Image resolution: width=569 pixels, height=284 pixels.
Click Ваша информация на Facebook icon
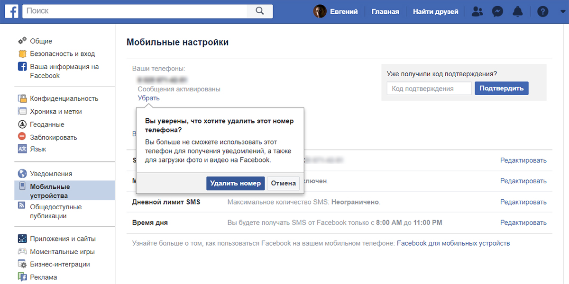coord(22,67)
